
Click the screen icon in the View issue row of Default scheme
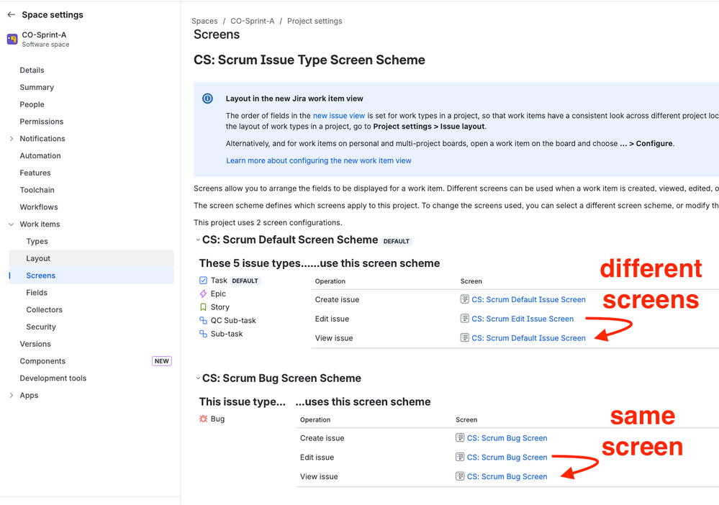464,337
